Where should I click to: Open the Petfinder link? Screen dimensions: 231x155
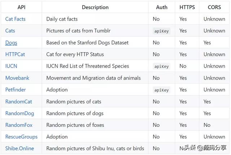(16, 90)
